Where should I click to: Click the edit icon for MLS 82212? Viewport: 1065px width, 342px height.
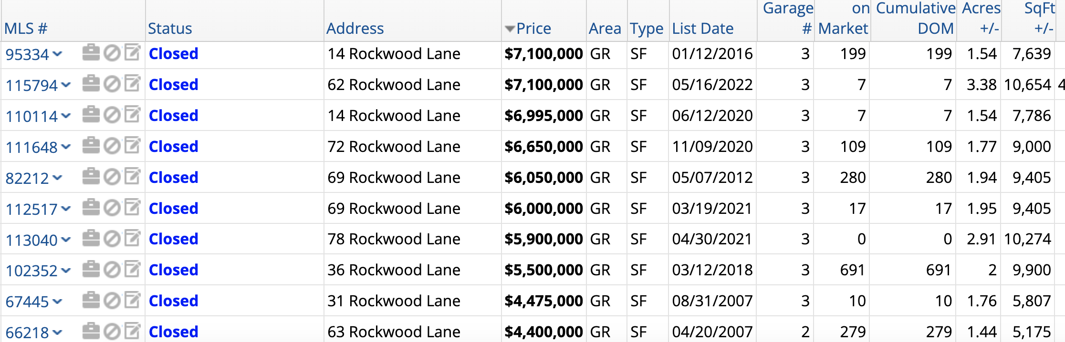132,176
